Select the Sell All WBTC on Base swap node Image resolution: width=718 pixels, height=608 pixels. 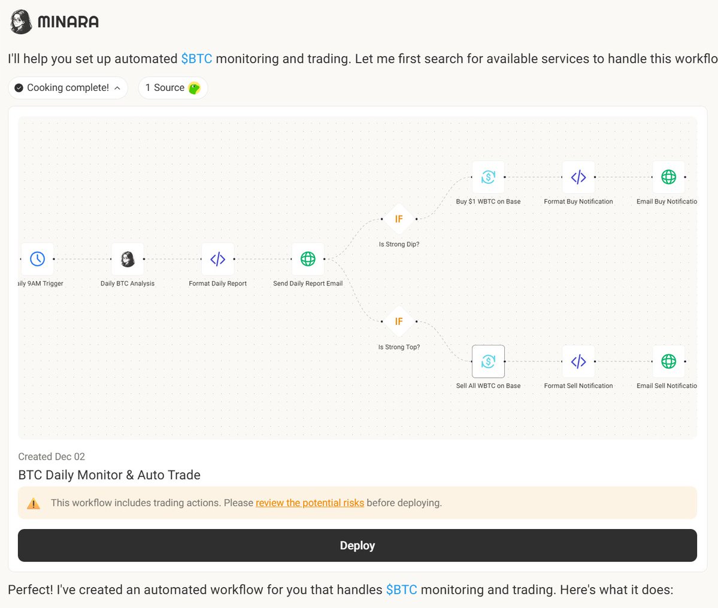pyautogui.click(x=488, y=361)
